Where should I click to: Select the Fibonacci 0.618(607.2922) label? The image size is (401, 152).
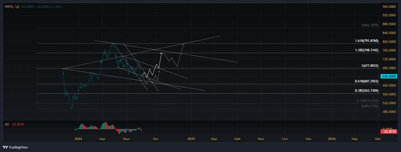click(367, 81)
